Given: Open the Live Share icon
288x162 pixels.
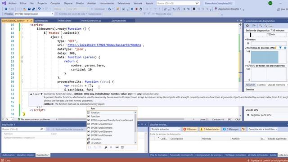Looking at the screenshot, I should pyautogui.click(x=278, y=9).
